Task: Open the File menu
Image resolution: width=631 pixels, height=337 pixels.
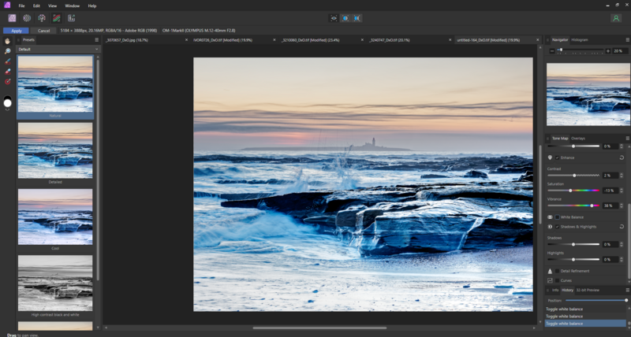Action: [22, 6]
